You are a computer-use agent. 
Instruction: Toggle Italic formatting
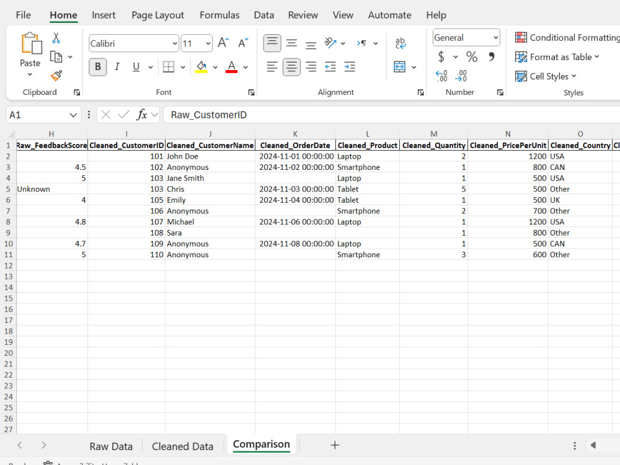(x=117, y=67)
